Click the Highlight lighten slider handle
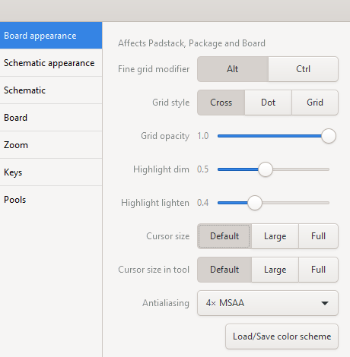 [x=255, y=203]
